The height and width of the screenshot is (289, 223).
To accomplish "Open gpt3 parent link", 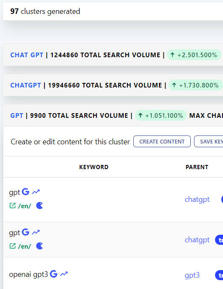I will (192, 275).
